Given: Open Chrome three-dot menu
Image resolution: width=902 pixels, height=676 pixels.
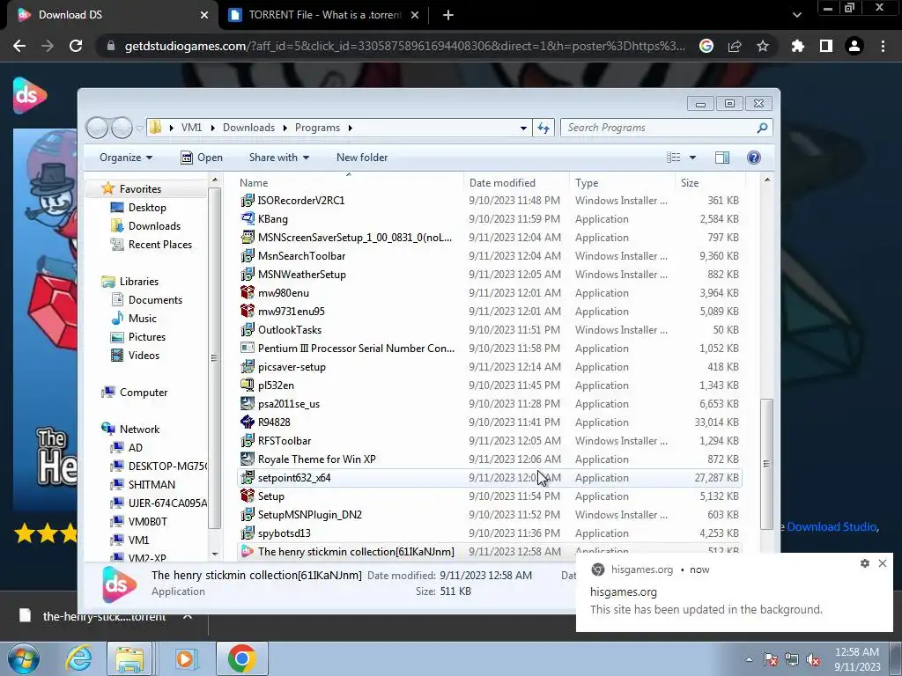Looking at the screenshot, I should 883,46.
